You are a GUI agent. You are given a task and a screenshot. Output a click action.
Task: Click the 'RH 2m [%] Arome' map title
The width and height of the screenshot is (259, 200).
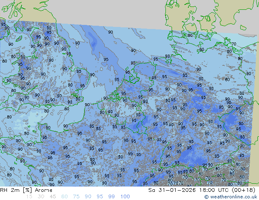pyautogui.click(x=26, y=190)
